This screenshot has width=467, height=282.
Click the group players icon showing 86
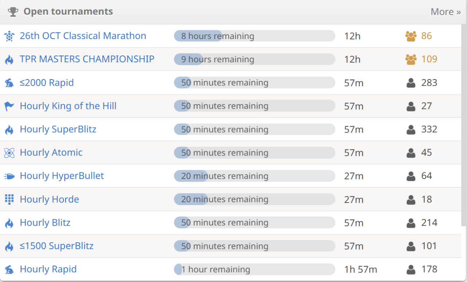(411, 36)
